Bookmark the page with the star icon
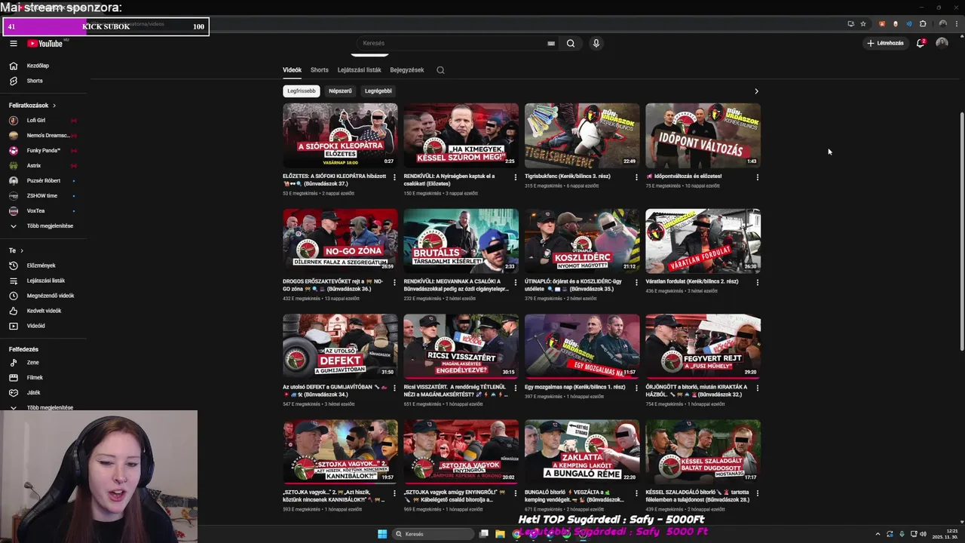This screenshot has height=543, width=965. tap(863, 23)
